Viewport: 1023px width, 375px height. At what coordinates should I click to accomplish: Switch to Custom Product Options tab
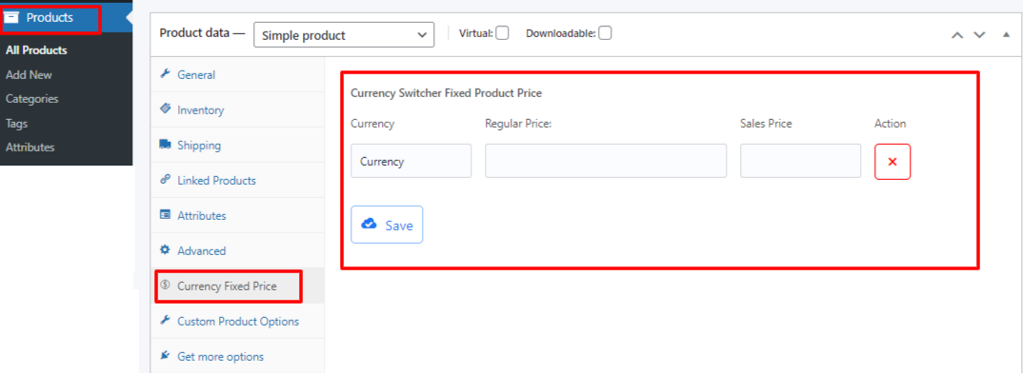(237, 322)
